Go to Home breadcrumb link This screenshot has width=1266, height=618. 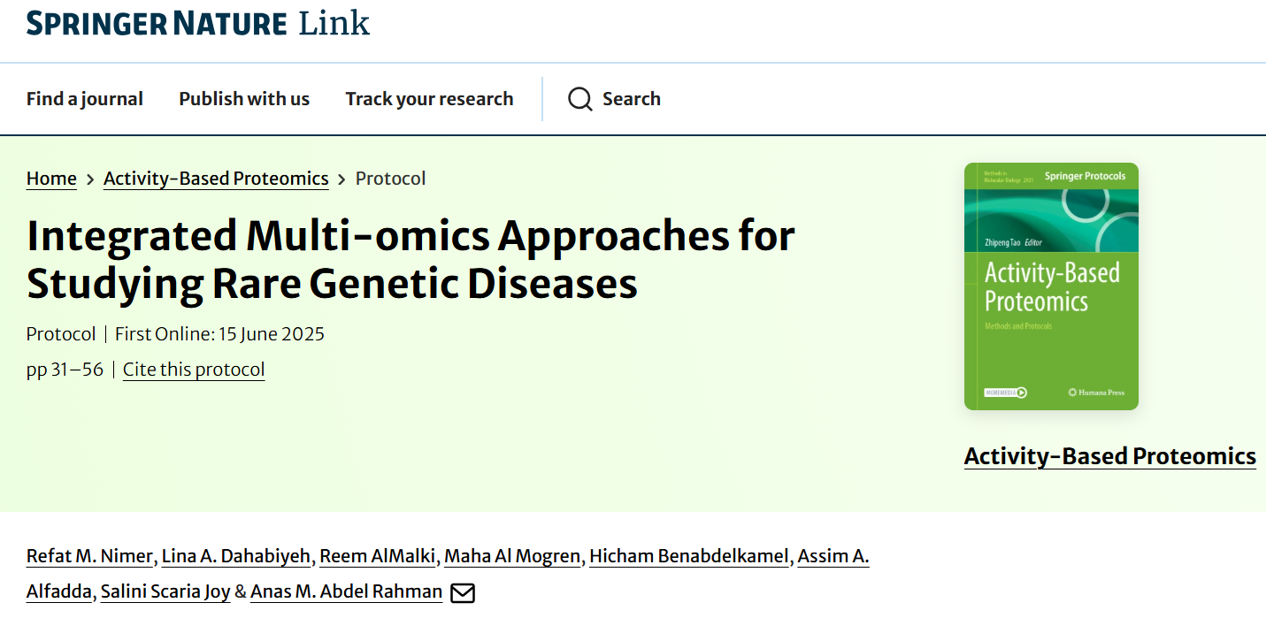point(51,179)
